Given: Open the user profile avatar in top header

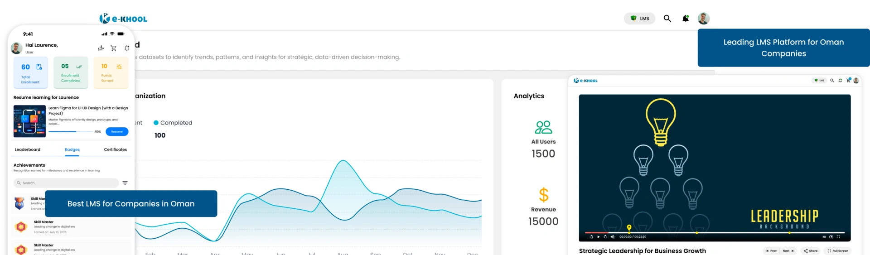Looking at the screenshot, I should coord(703,19).
